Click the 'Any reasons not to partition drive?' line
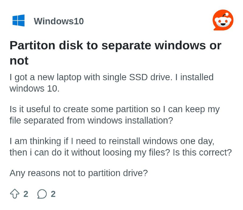Viewport: 243px width, 210px height. (79, 173)
